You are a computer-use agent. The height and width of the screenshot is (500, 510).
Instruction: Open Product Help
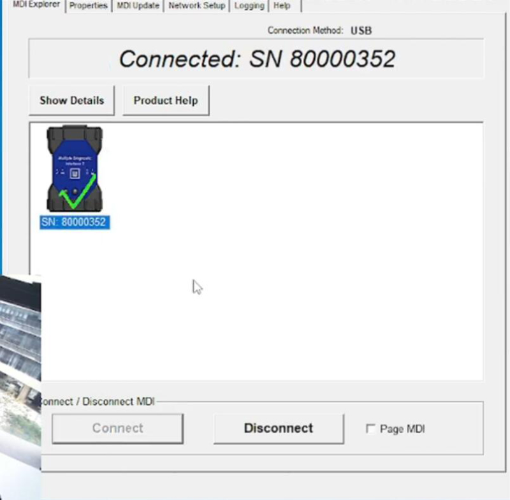pos(166,101)
